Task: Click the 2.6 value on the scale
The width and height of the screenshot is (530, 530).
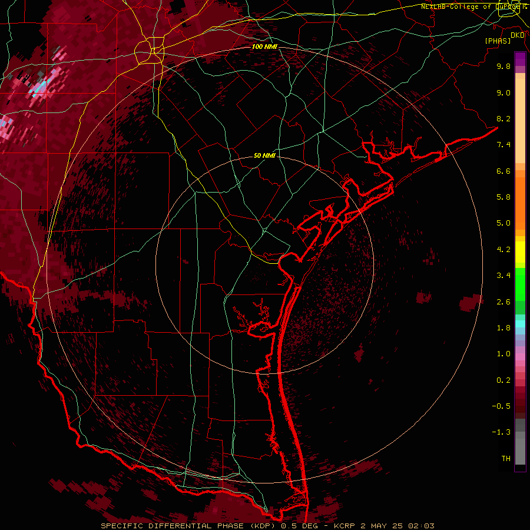Action: (503, 302)
